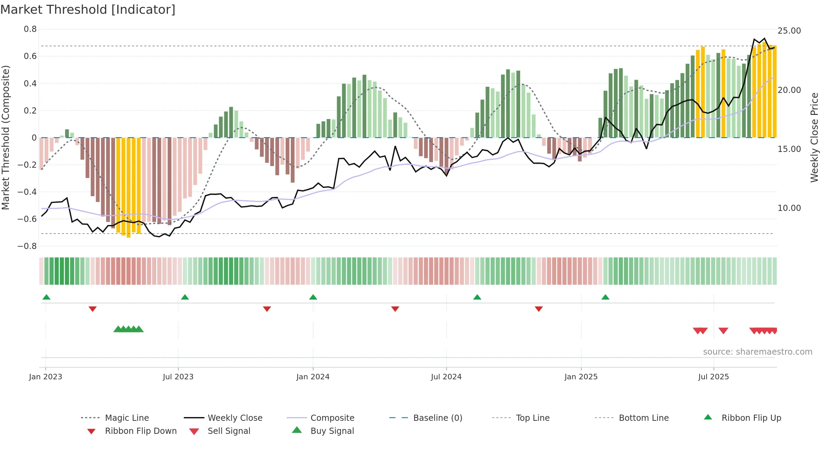This screenshot has height=463, width=824.
Task: Click the red flip-down marker in Apr 2024
Action: [395, 309]
